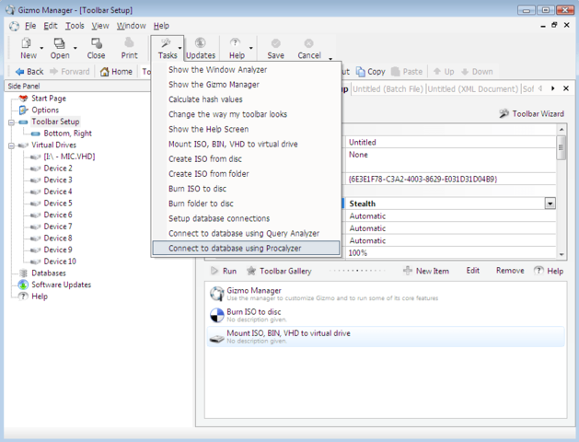579x442 pixels.
Task: Click the Help toolbar icon
Action: pyautogui.click(x=236, y=43)
